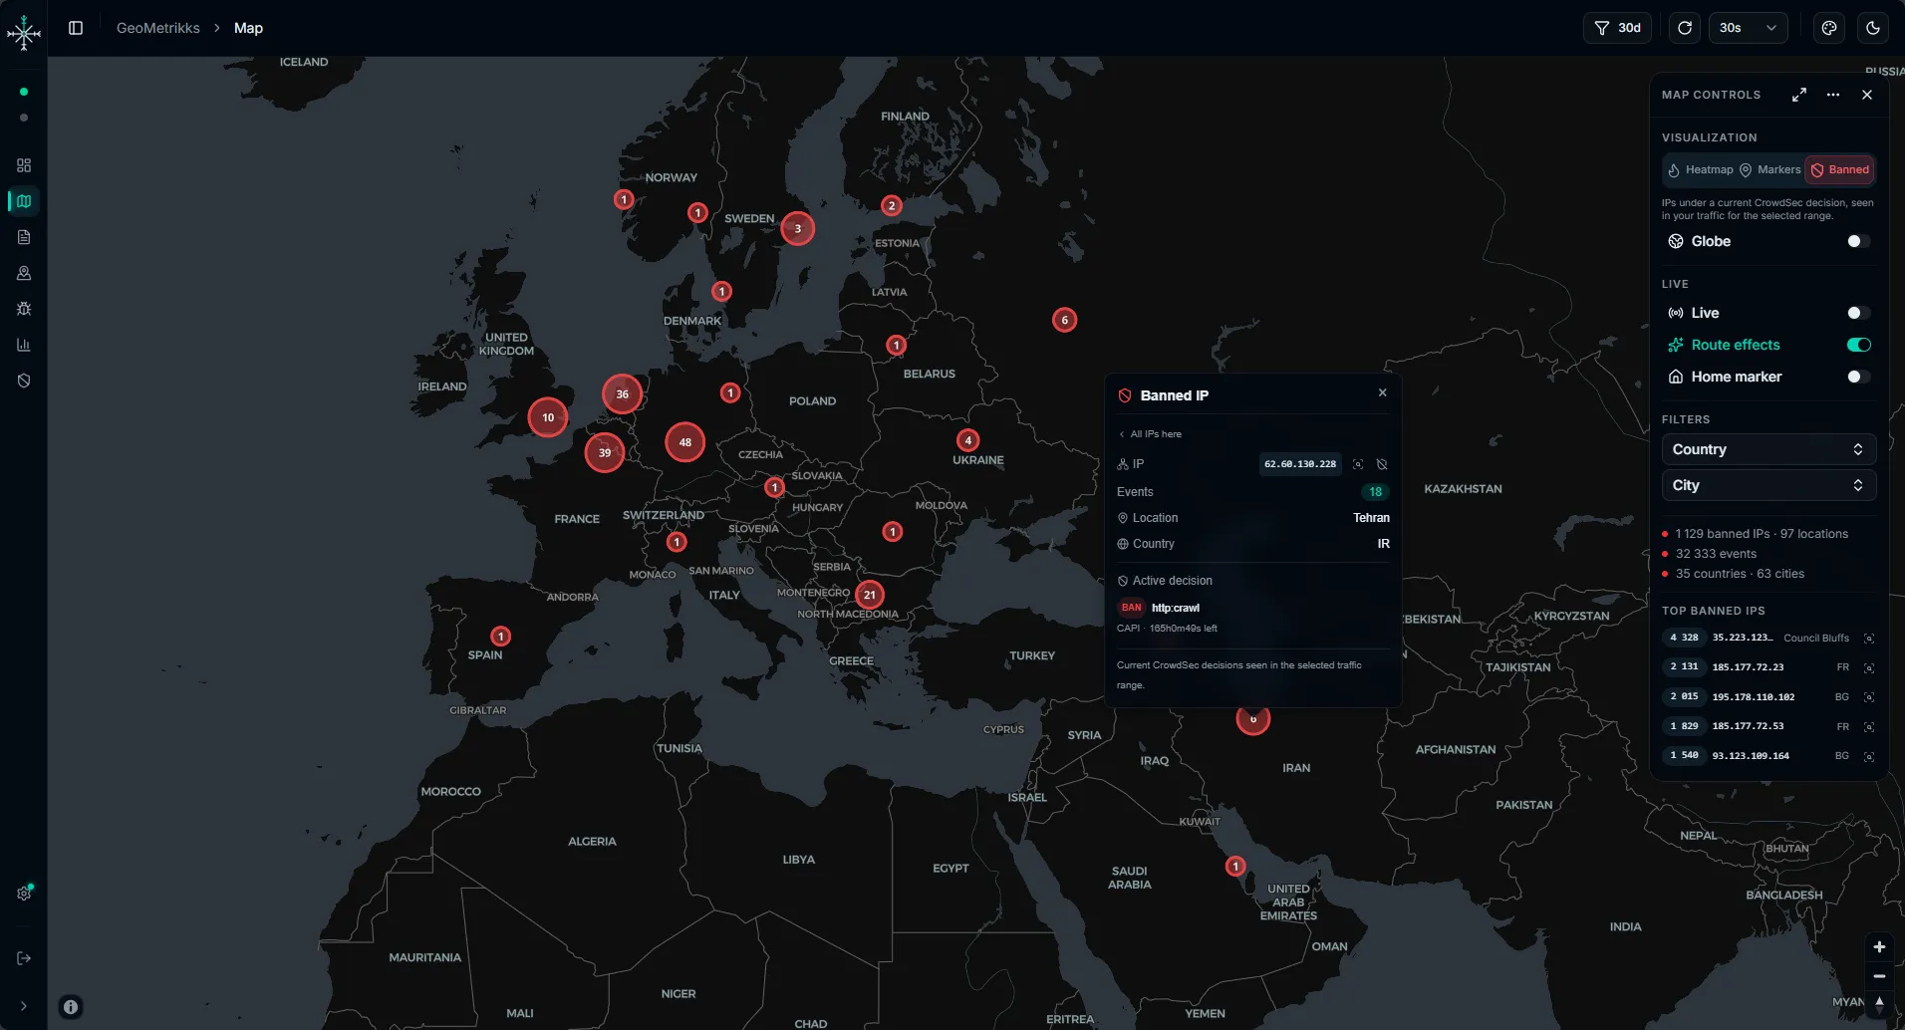The image size is (1905, 1030).
Task: Turn on the Live toggle
Action: tap(1858, 313)
